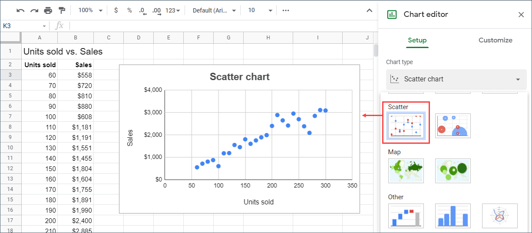The image size is (532, 233).
Task: Click cell containing $558
Action: point(76,75)
